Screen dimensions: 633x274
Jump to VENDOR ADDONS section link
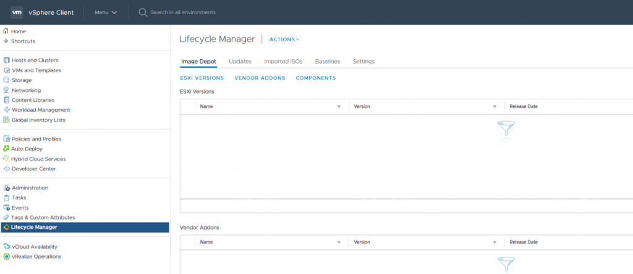260,78
